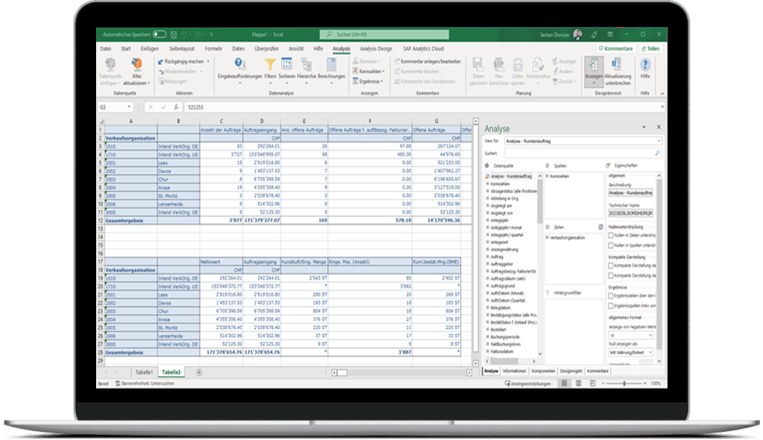The image size is (763, 440).
Task: Click the Berechnungen calculator icon
Action: click(332, 64)
